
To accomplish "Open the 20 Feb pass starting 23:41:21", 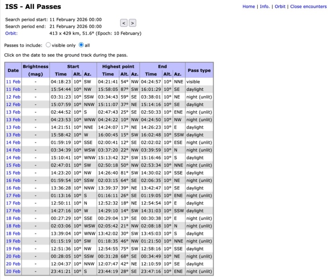I will [x=13, y=272].
